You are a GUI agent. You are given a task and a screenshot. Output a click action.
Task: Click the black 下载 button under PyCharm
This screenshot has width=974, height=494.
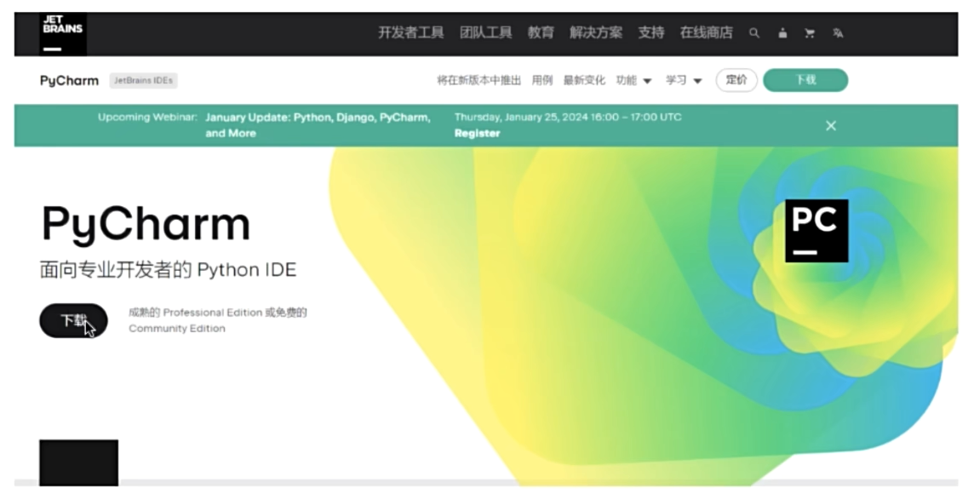coord(73,320)
